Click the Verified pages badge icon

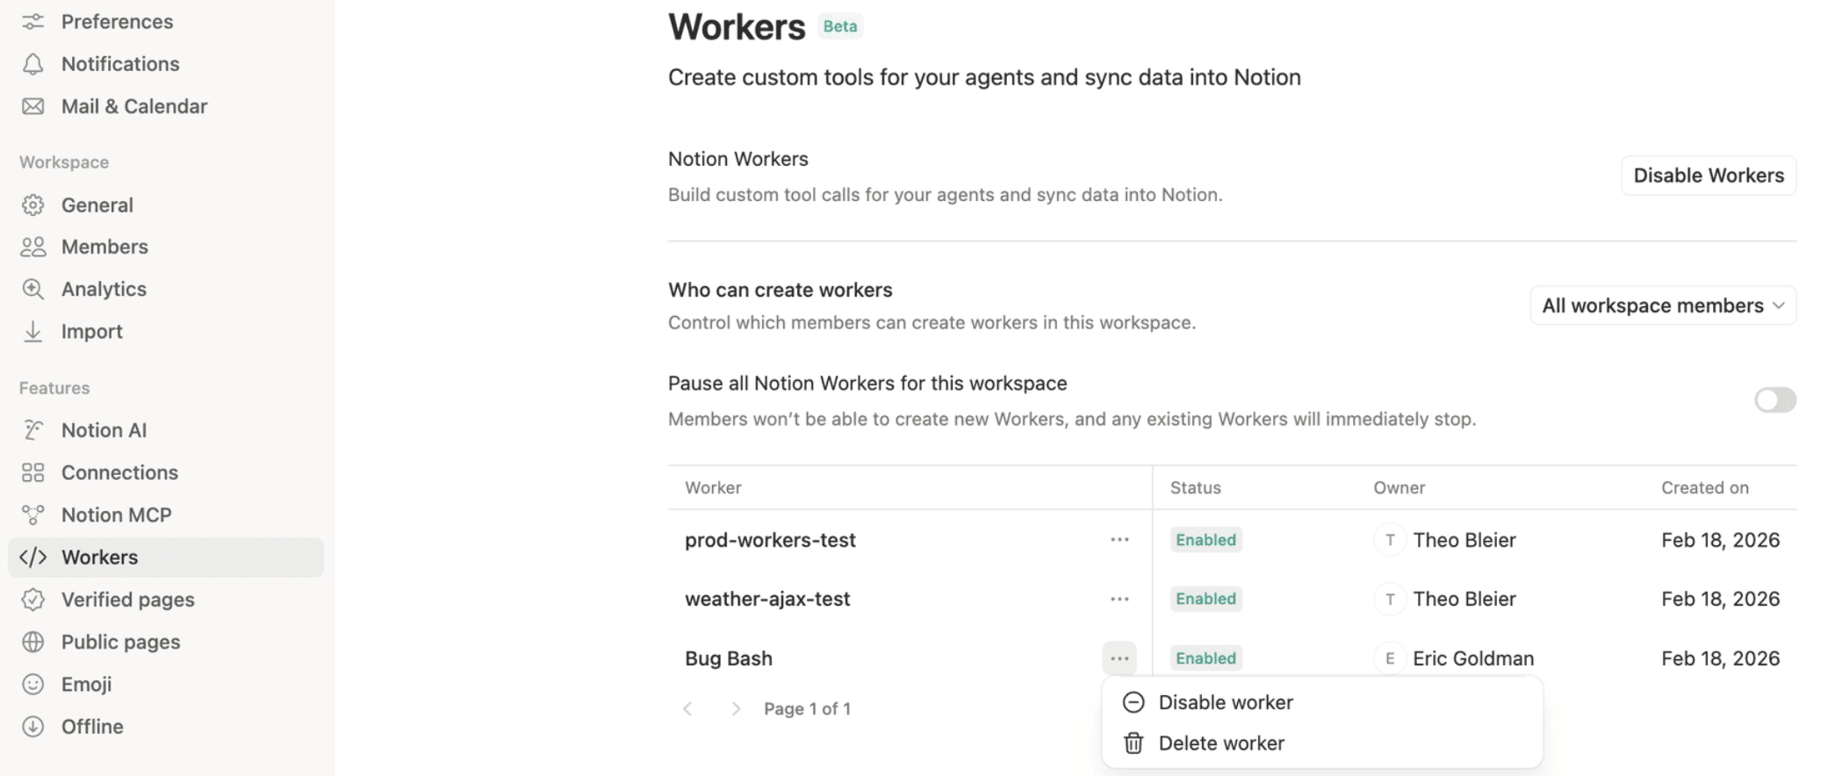click(x=32, y=600)
